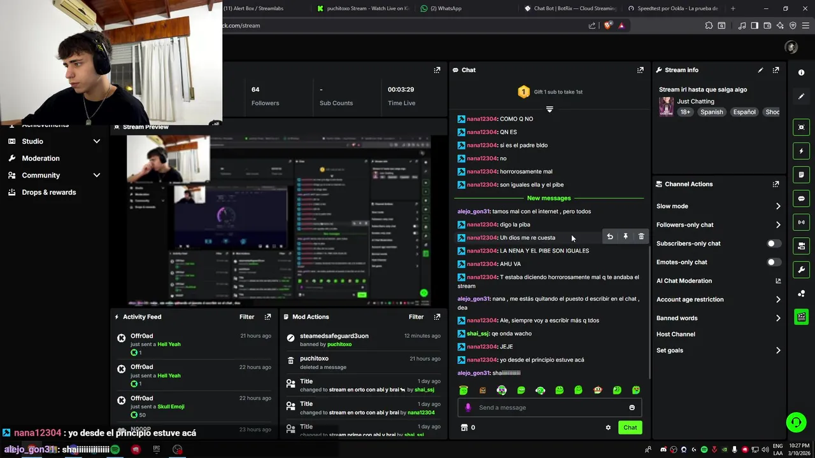Click the share icon in address bar

(592, 25)
